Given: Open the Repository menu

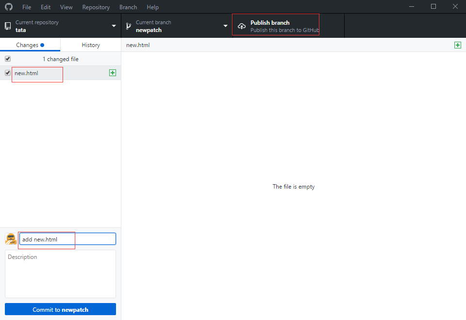Looking at the screenshot, I should point(96,7).
